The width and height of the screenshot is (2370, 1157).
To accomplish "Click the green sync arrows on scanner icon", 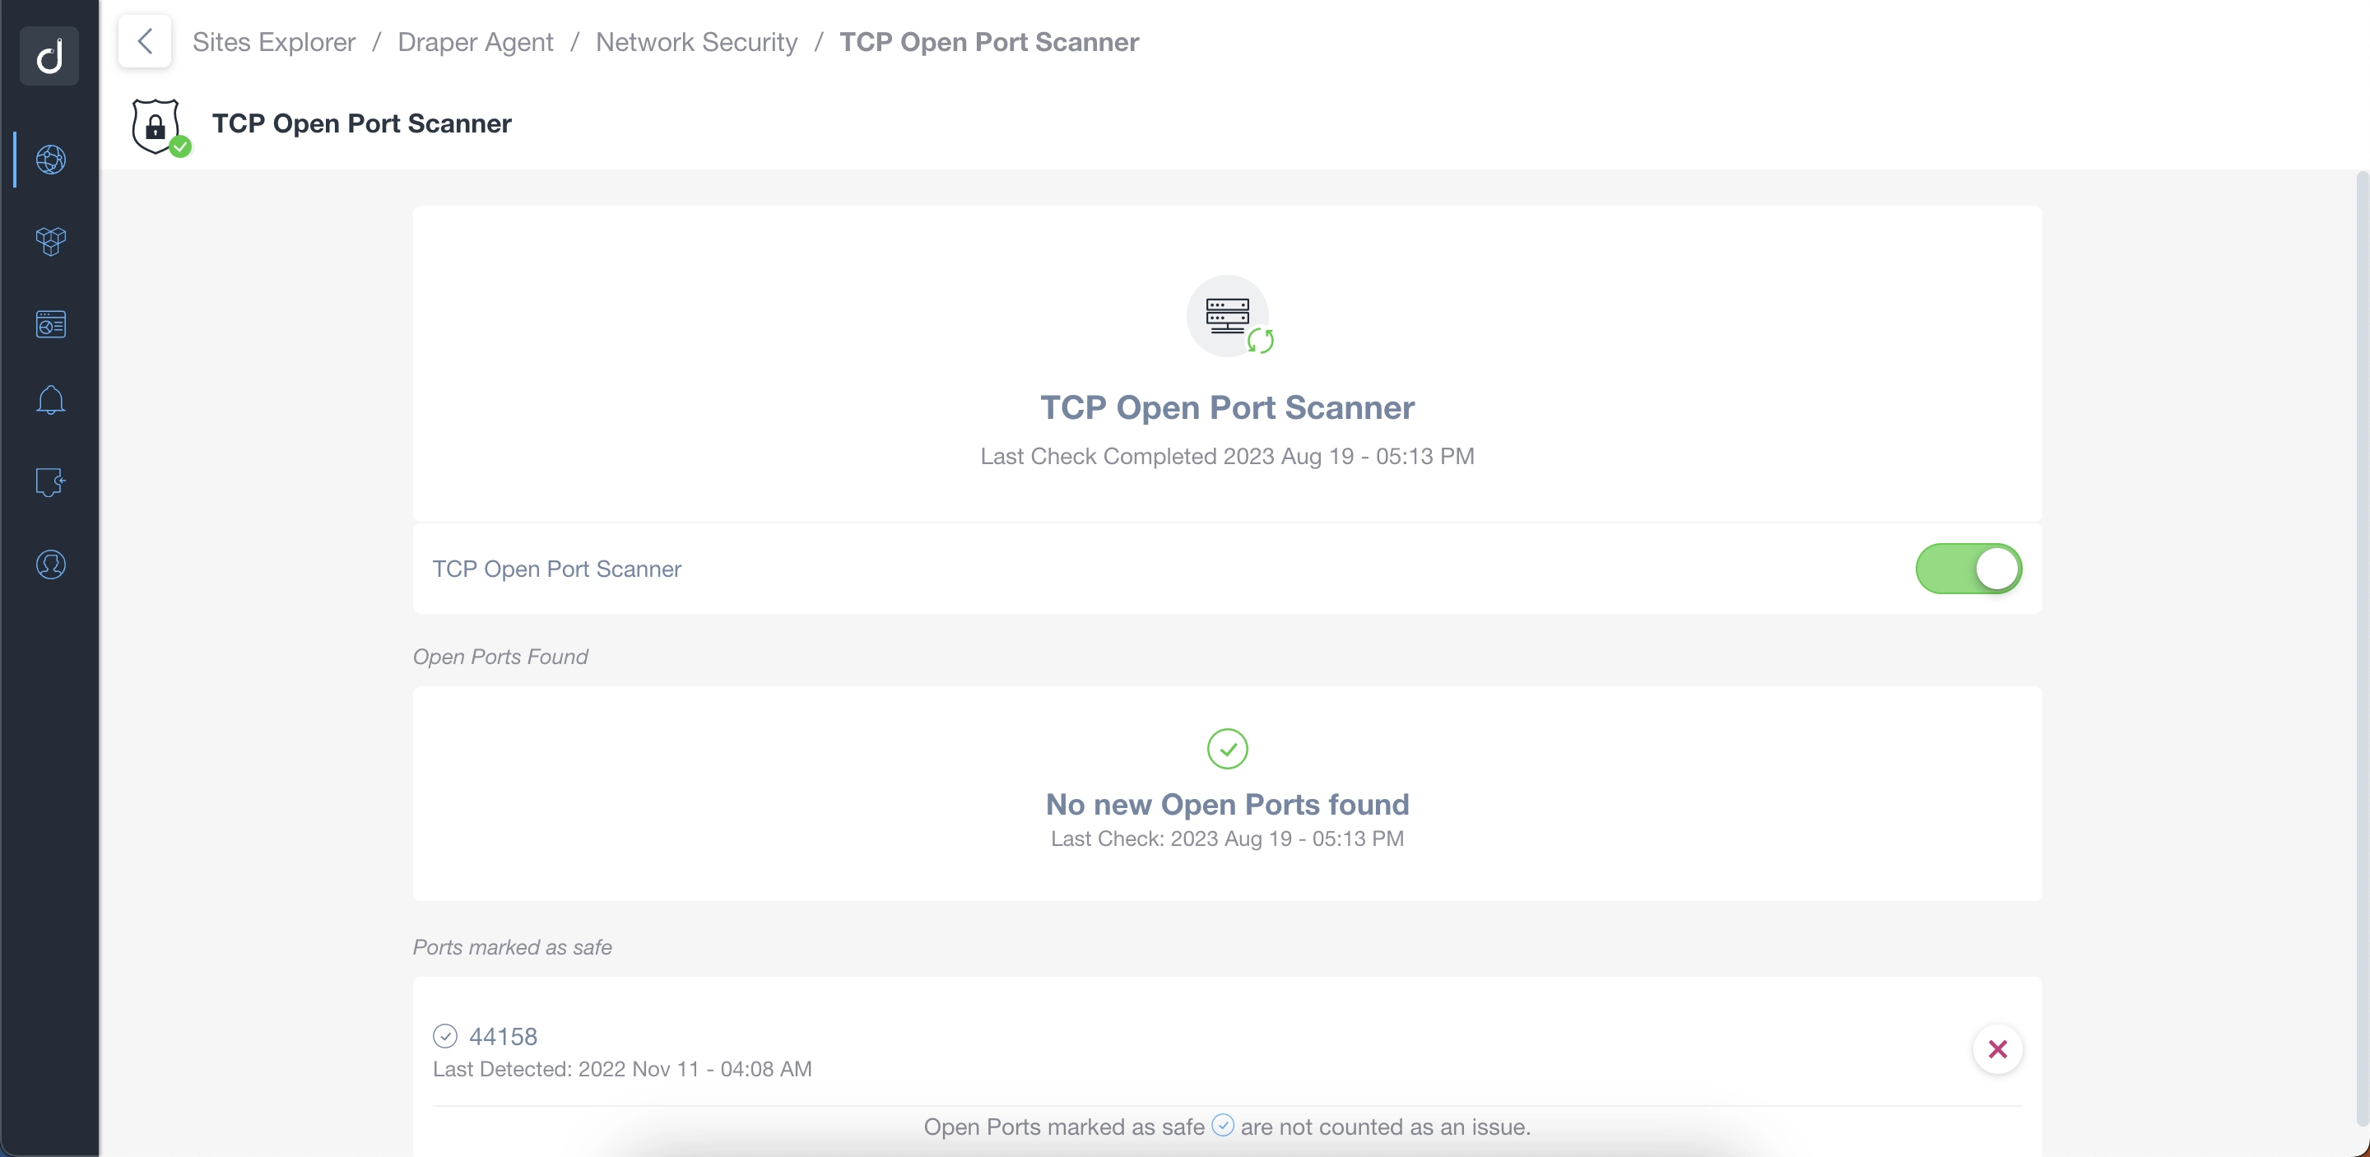I will [x=1262, y=342].
